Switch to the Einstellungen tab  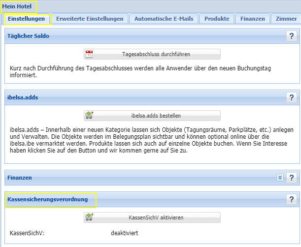[x=27, y=19]
